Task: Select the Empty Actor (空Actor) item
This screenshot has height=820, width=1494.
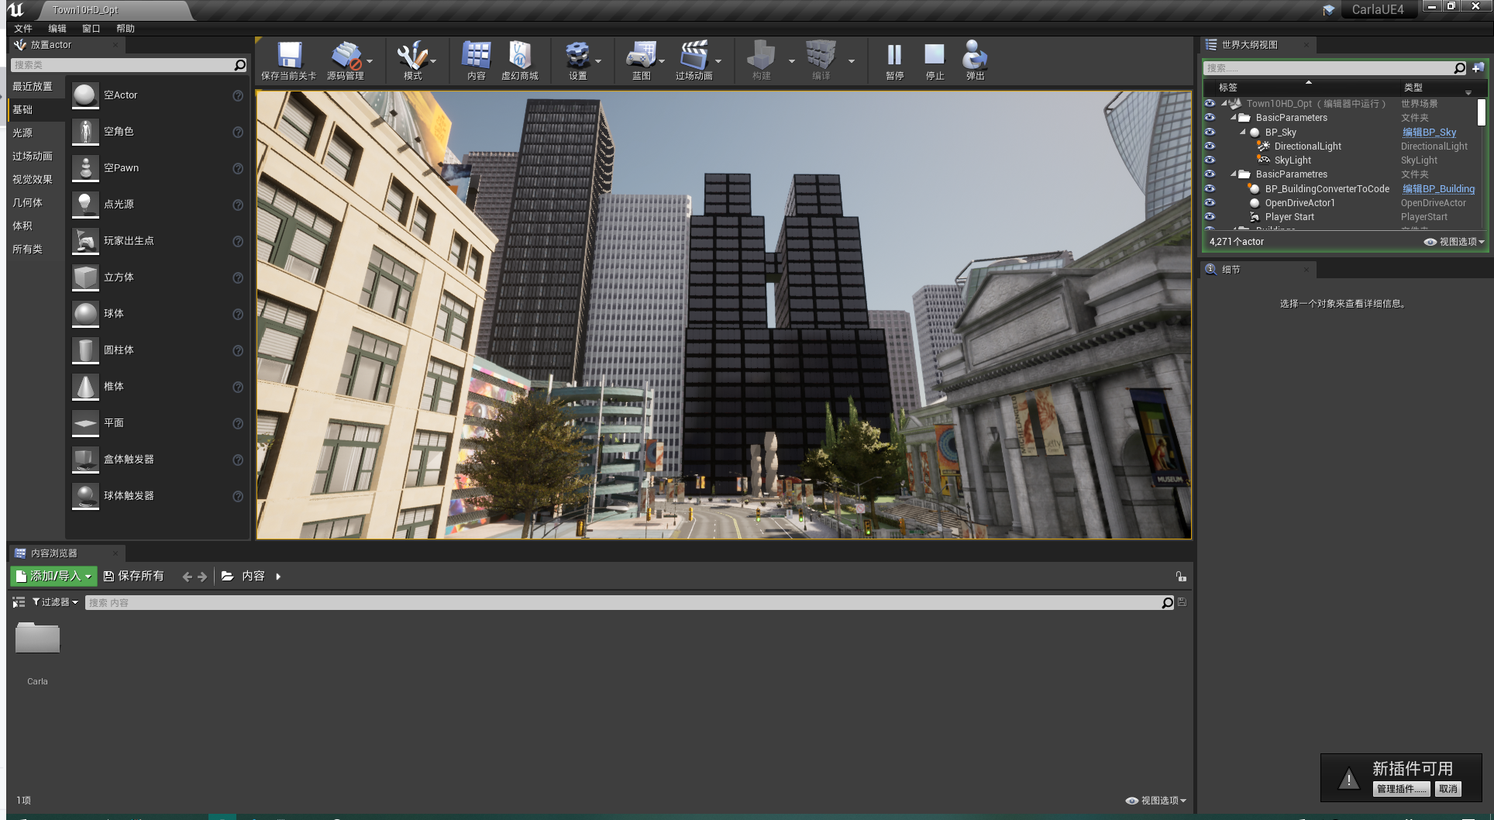Action: point(157,95)
